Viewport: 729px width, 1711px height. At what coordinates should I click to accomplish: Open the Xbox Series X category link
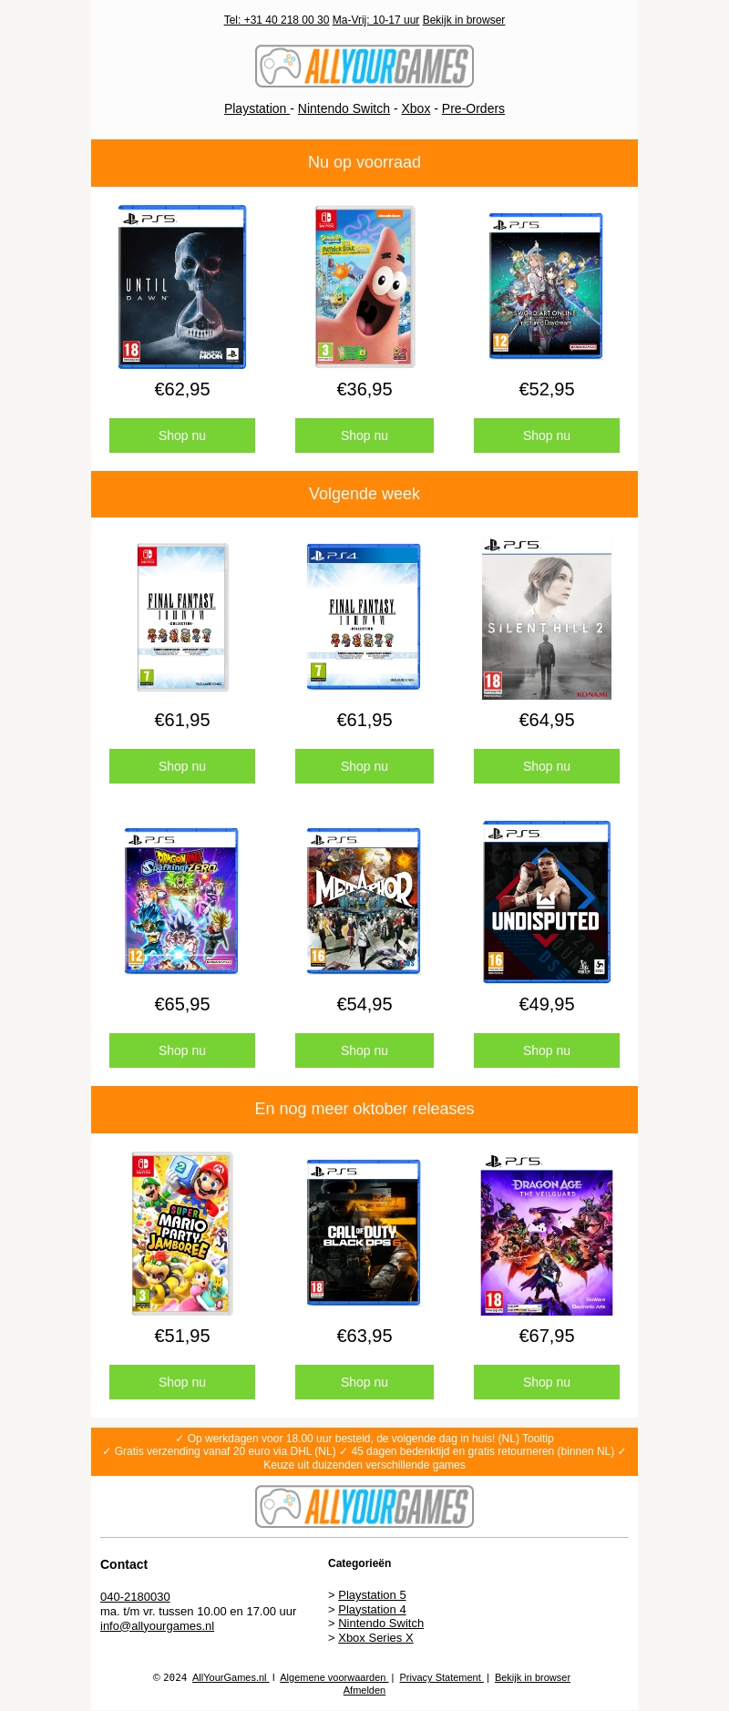375,1637
